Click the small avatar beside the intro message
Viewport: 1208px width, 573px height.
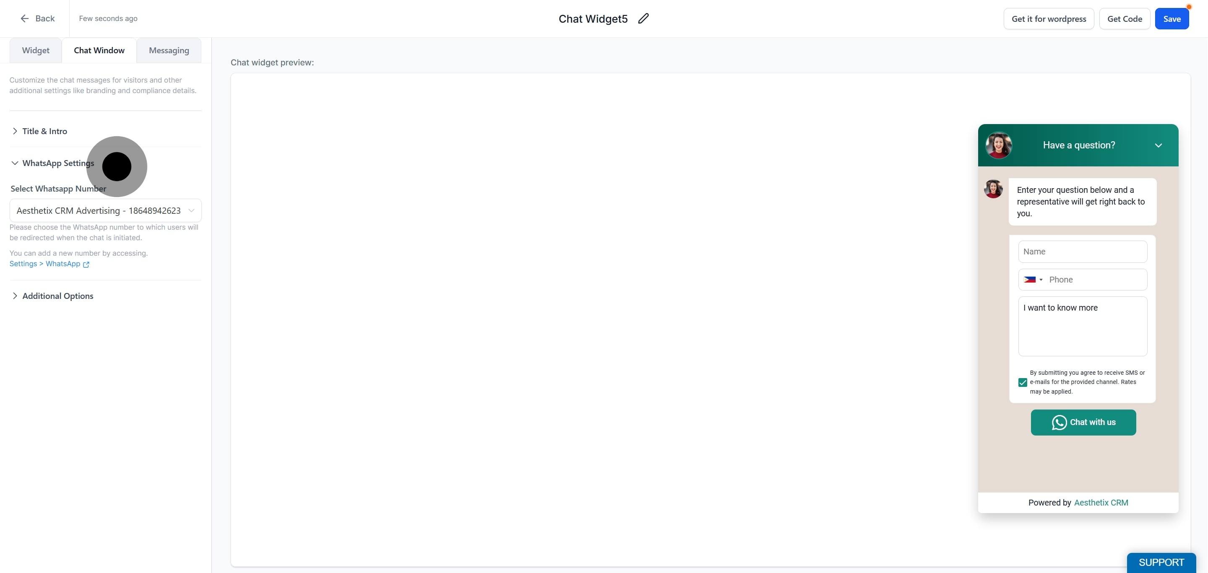click(993, 189)
